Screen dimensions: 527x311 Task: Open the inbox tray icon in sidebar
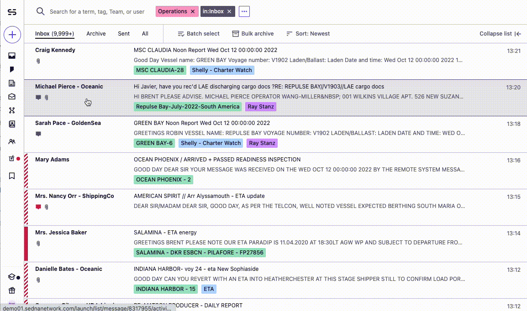pos(12,56)
